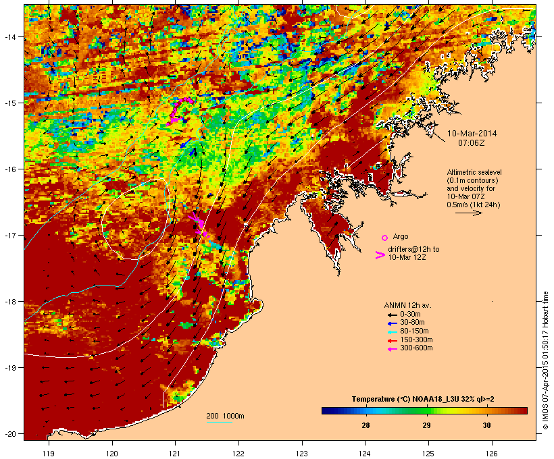Click the colorbar tick label 28
Viewport: 554px width, 459px height.
pos(366,425)
